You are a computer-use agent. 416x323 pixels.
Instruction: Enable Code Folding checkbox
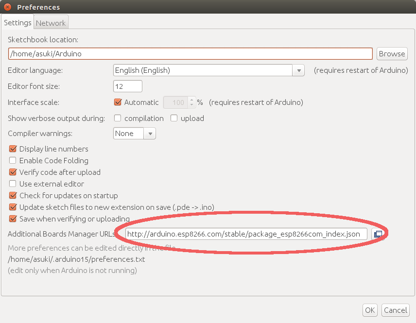click(x=13, y=160)
